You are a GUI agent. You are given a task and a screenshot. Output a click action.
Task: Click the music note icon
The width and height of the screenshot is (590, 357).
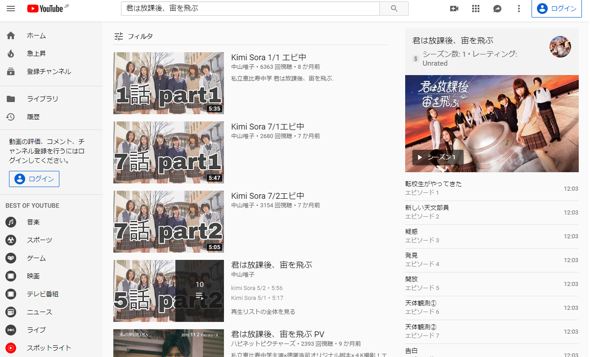11,222
